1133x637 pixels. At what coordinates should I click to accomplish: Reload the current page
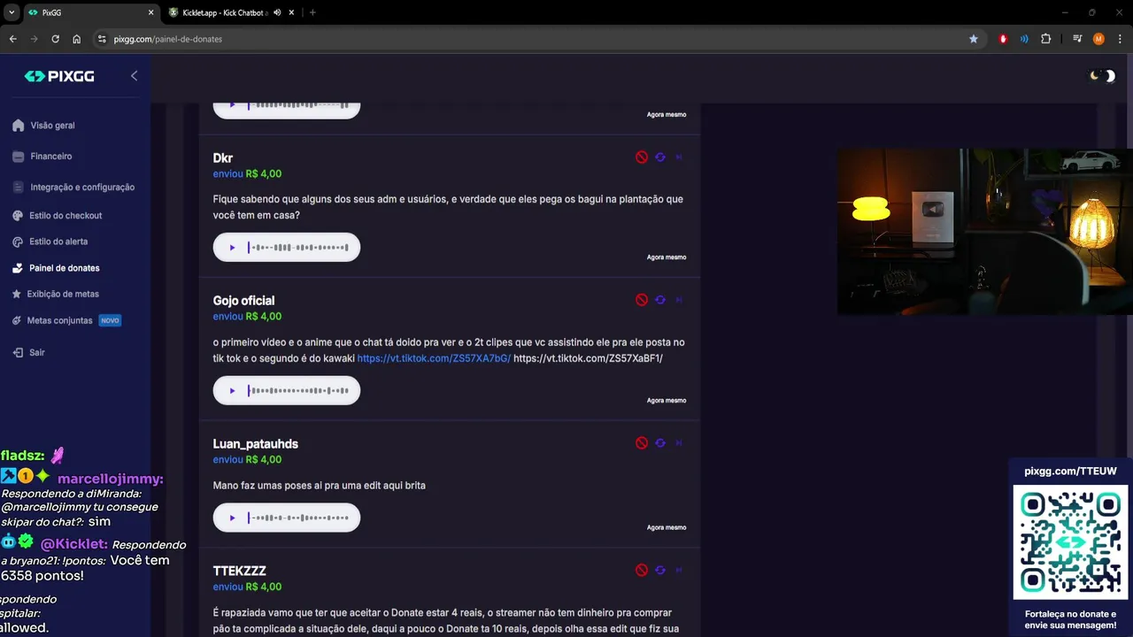55,39
